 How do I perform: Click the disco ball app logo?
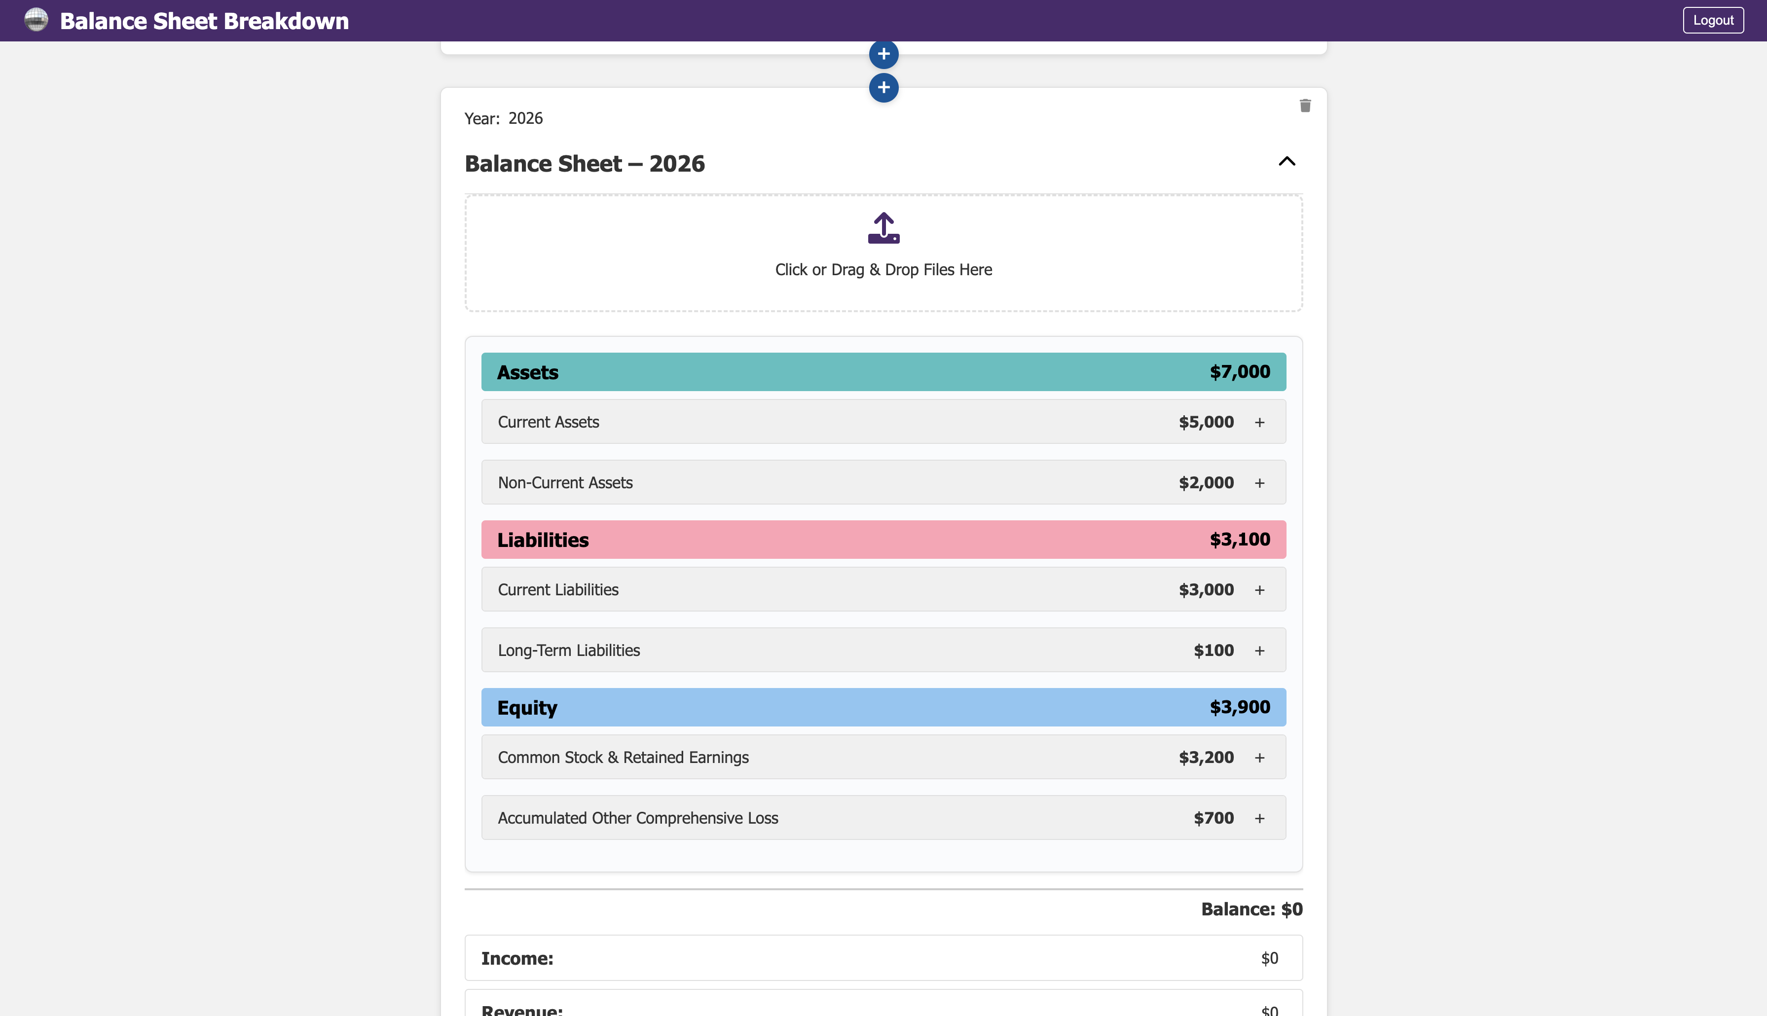pos(37,20)
